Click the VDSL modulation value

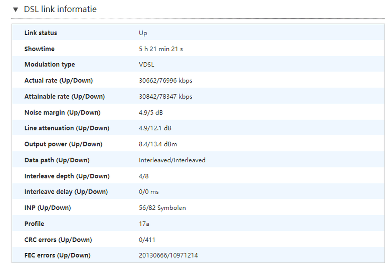pyautogui.click(x=146, y=64)
